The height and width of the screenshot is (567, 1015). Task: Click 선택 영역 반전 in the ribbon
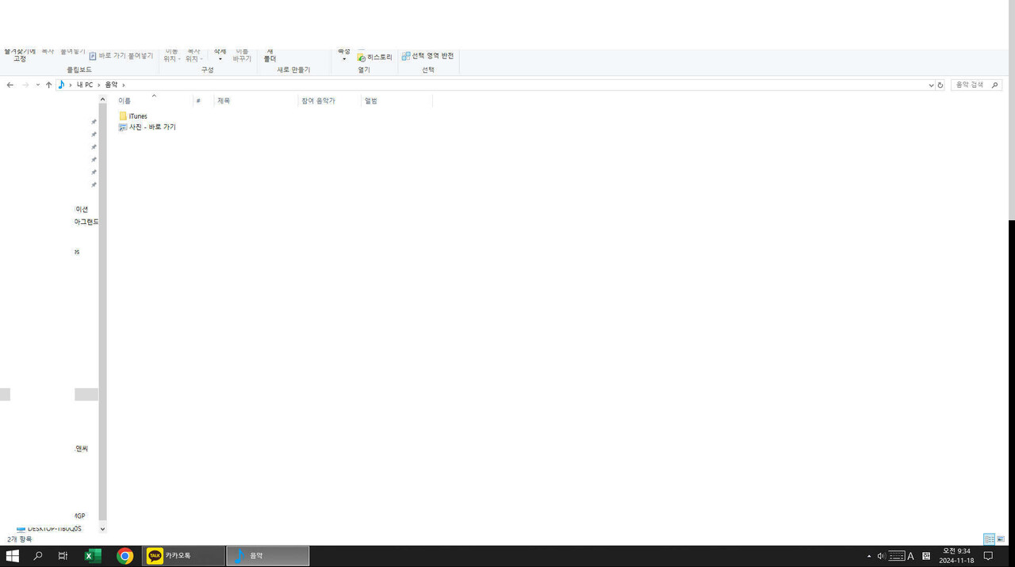(x=428, y=56)
